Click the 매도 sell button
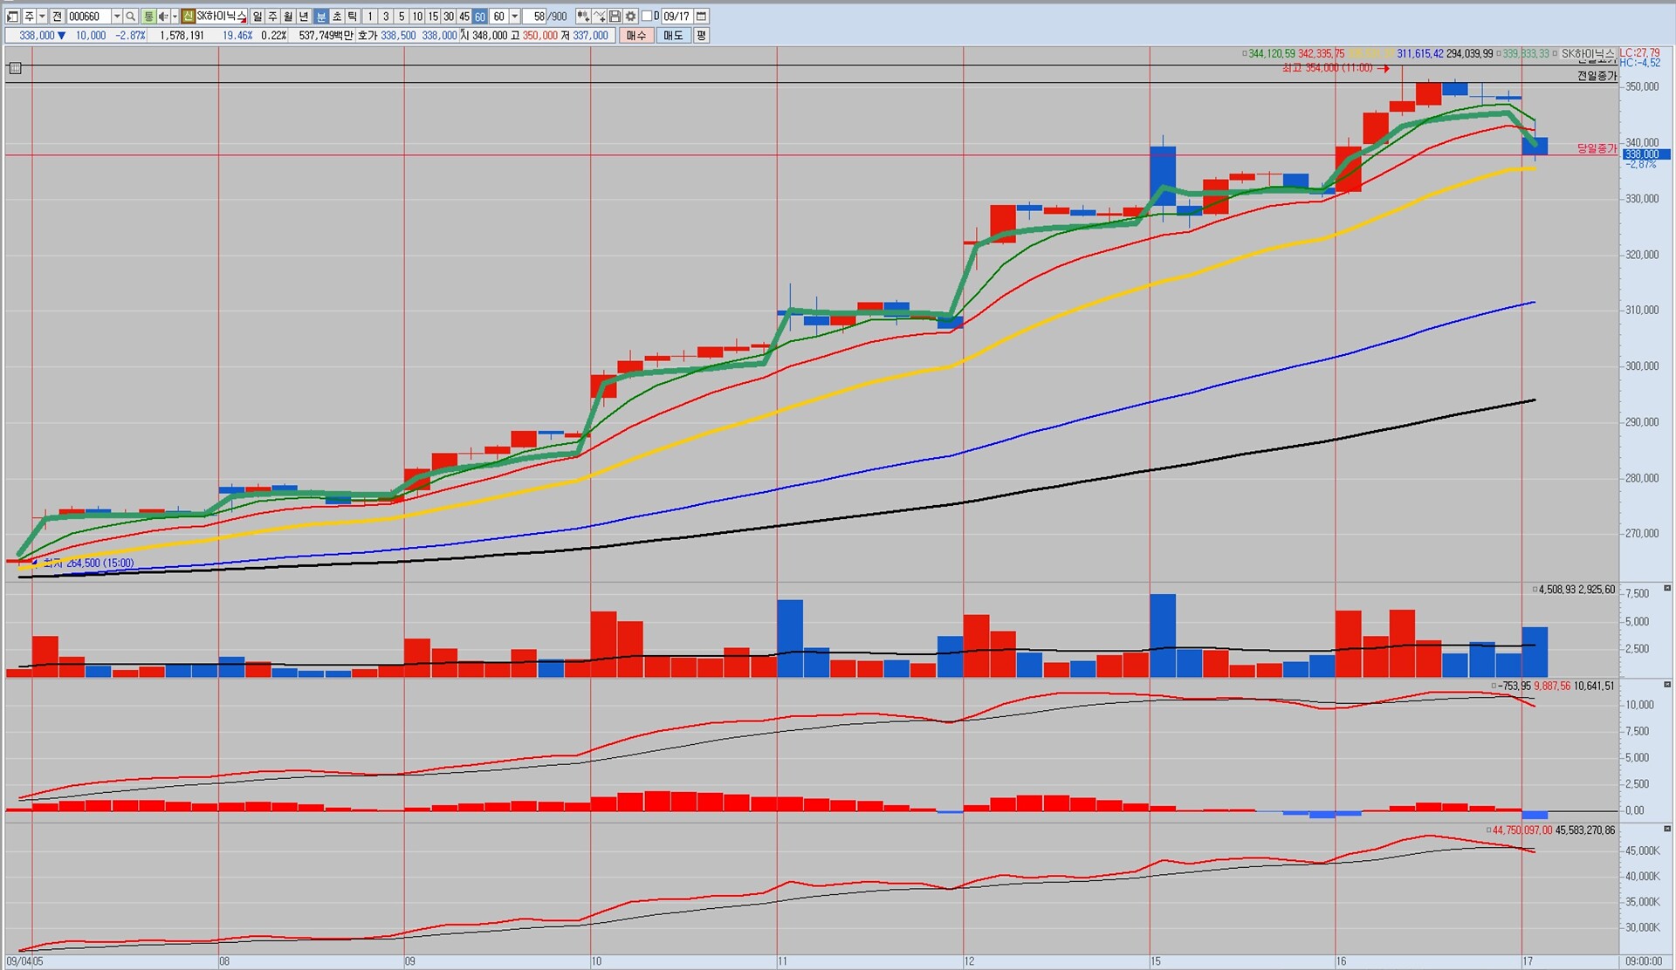1676x970 pixels. point(673,36)
